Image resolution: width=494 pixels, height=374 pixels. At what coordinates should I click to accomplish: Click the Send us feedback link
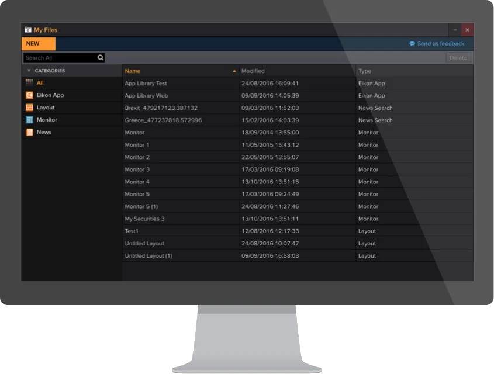[x=440, y=44]
